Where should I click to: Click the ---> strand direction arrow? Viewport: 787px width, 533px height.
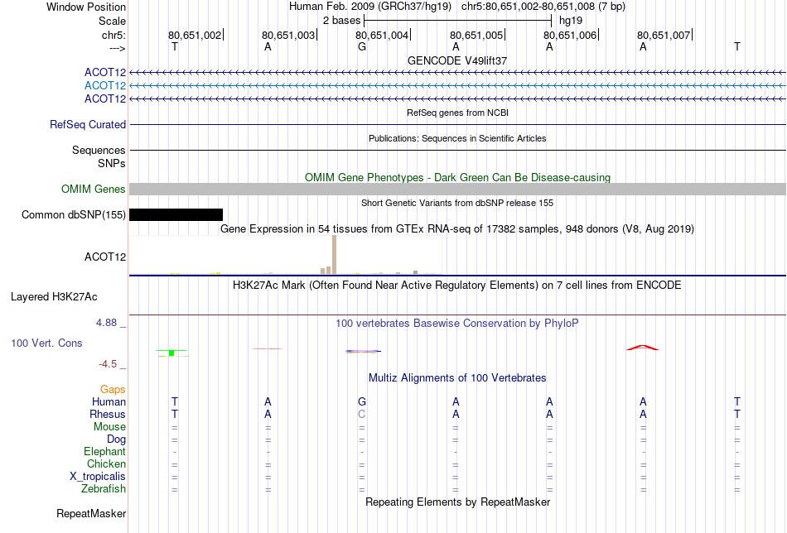point(118,48)
